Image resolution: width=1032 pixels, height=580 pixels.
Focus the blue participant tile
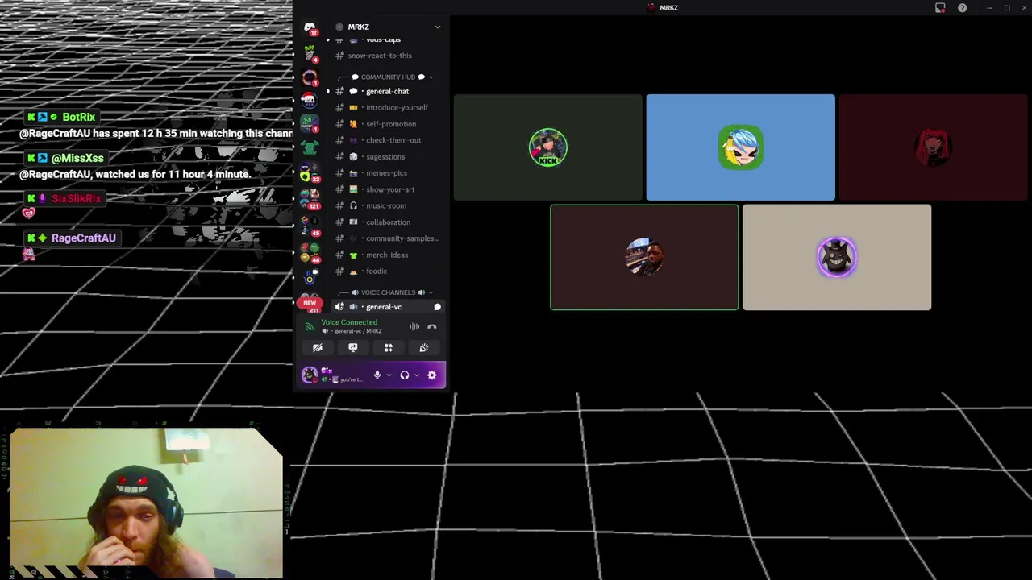pos(740,147)
